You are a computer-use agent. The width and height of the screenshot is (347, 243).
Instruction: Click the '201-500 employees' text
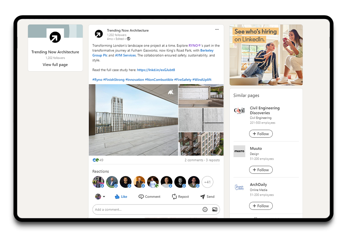pyautogui.click(x=262, y=123)
